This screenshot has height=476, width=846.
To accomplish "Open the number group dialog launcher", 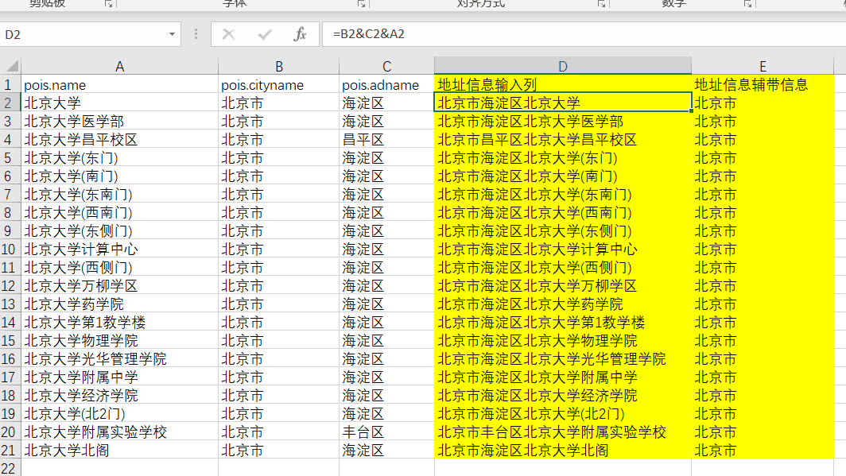I will click(x=747, y=4).
